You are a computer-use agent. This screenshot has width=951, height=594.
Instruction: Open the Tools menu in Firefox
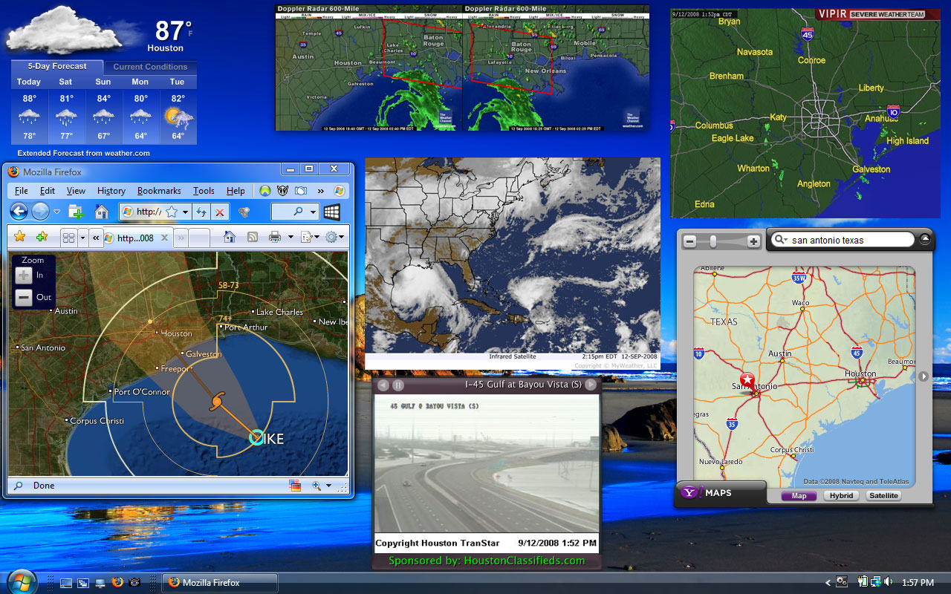click(x=204, y=191)
